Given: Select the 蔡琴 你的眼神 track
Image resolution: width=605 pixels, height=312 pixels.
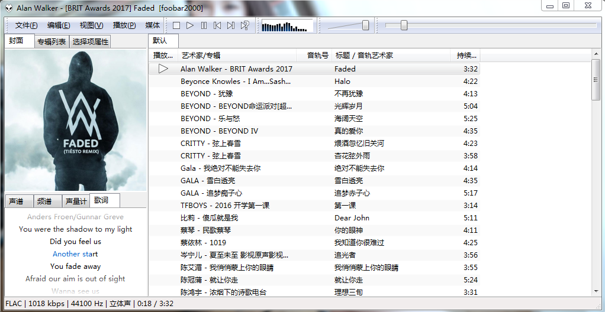Looking at the screenshot, I should click(314, 230).
